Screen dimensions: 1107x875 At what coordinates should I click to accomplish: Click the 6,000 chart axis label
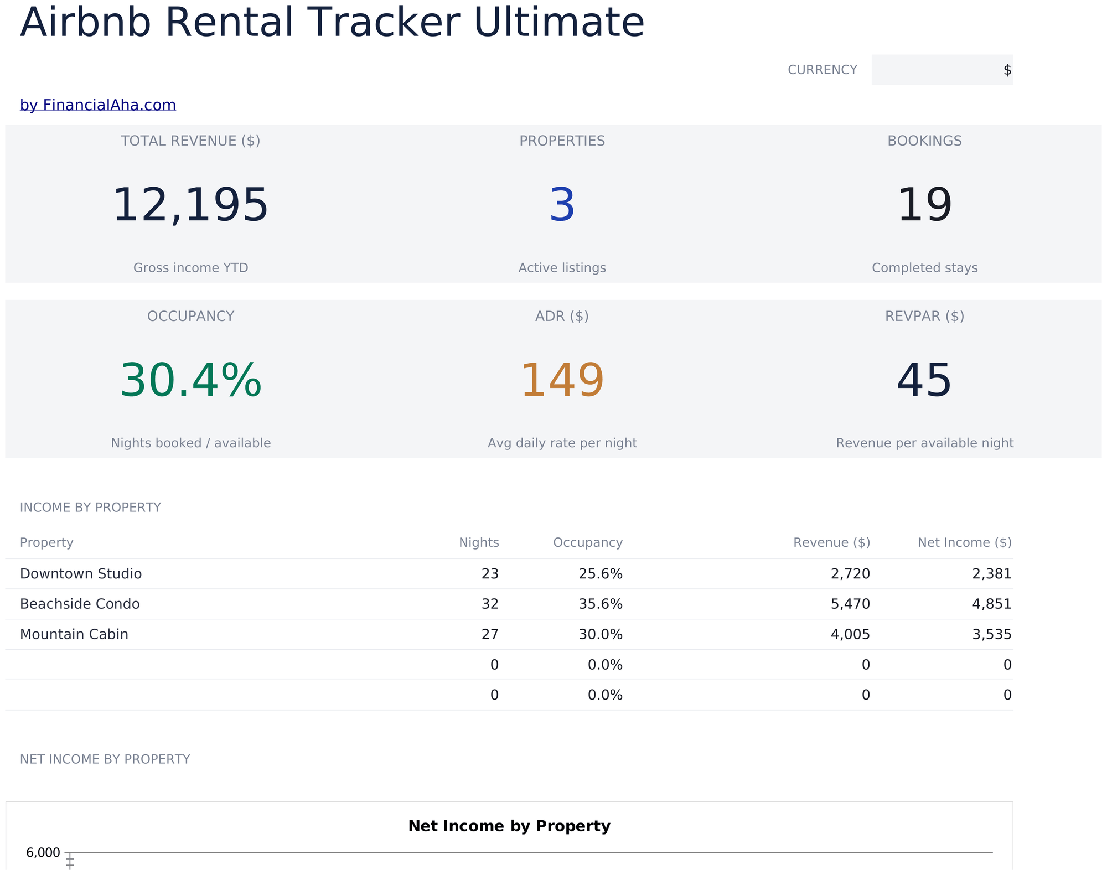pyautogui.click(x=43, y=853)
